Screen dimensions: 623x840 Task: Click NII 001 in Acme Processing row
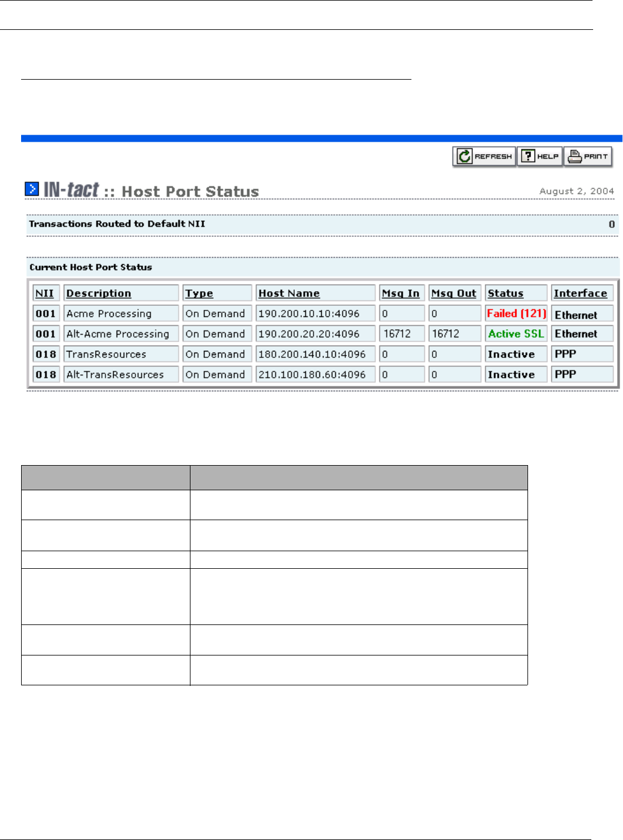[x=46, y=313]
